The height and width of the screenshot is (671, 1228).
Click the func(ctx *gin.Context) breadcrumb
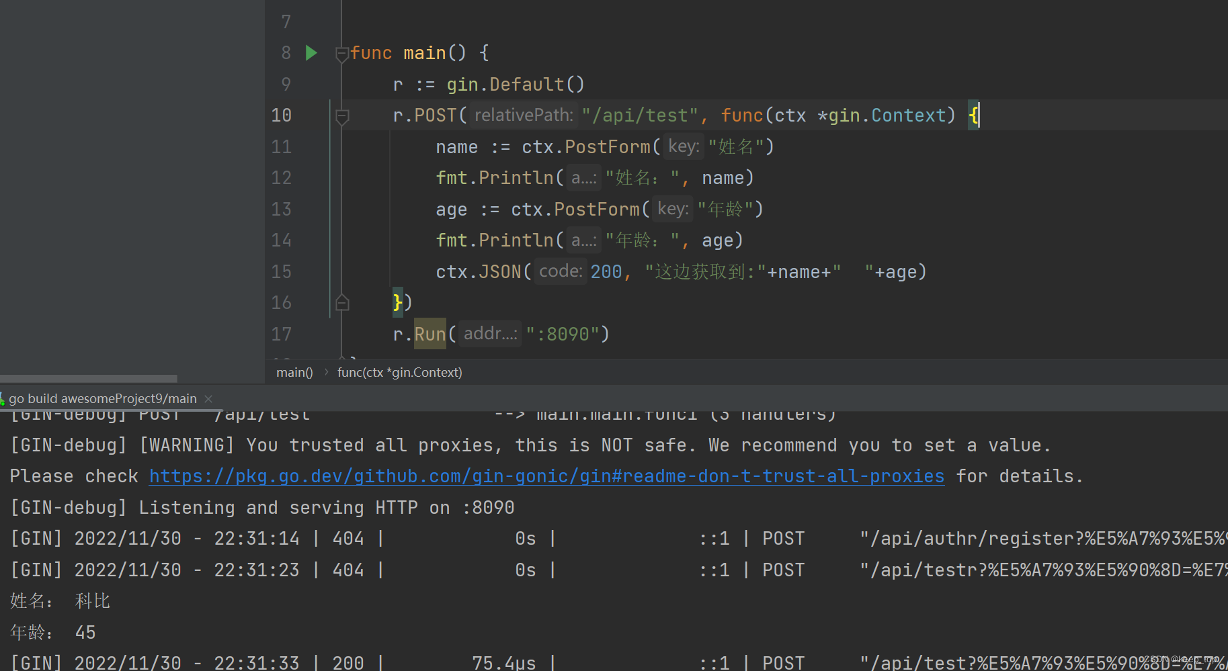coord(399,372)
